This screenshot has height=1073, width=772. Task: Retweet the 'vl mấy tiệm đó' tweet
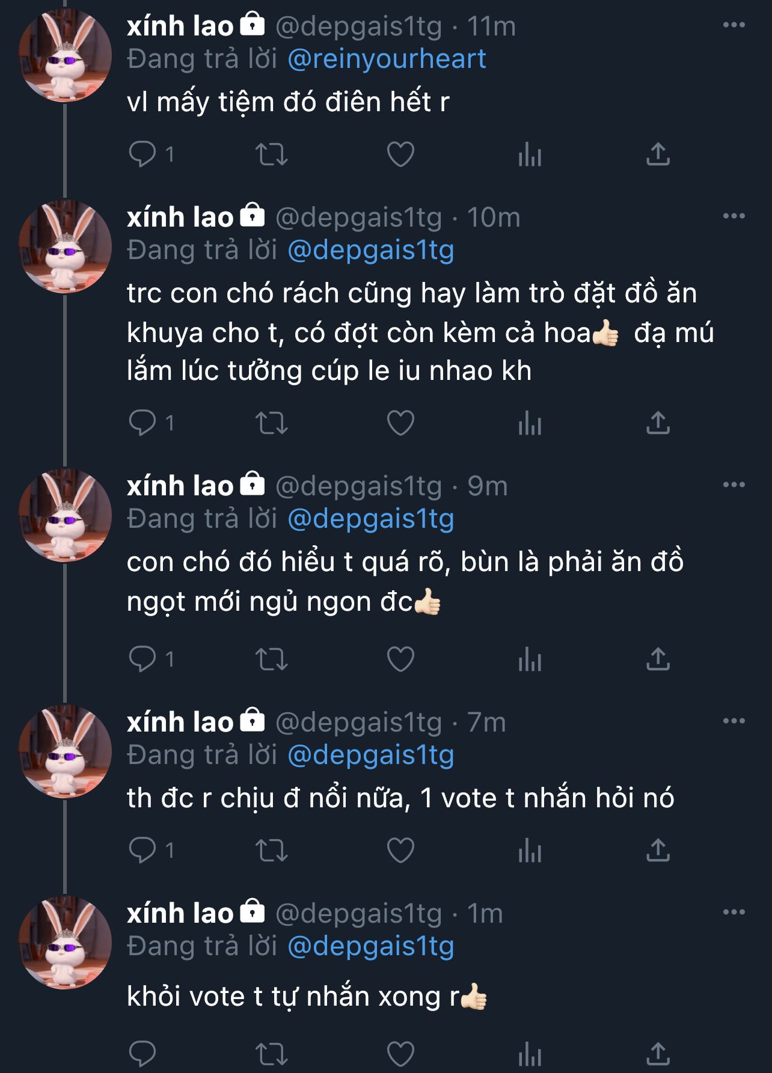tap(272, 154)
